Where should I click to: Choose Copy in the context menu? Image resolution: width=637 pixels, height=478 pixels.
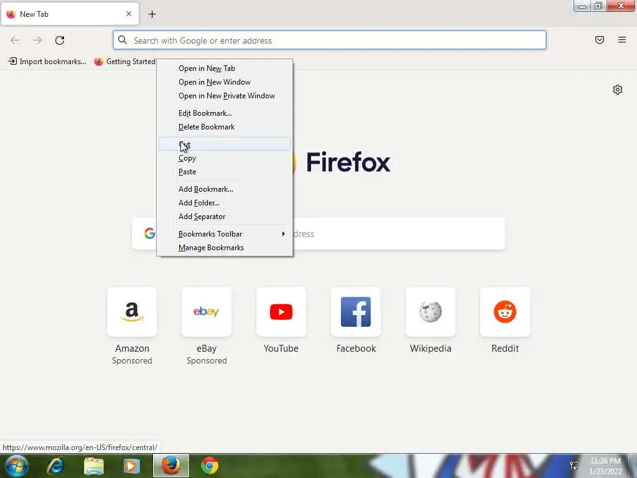[225, 158]
